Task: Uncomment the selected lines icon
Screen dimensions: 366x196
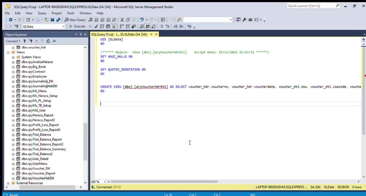Action: [167, 26]
